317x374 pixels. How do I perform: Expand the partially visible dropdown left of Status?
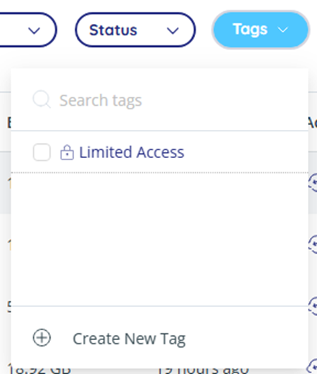pyautogui.click(x=28, y=30)
